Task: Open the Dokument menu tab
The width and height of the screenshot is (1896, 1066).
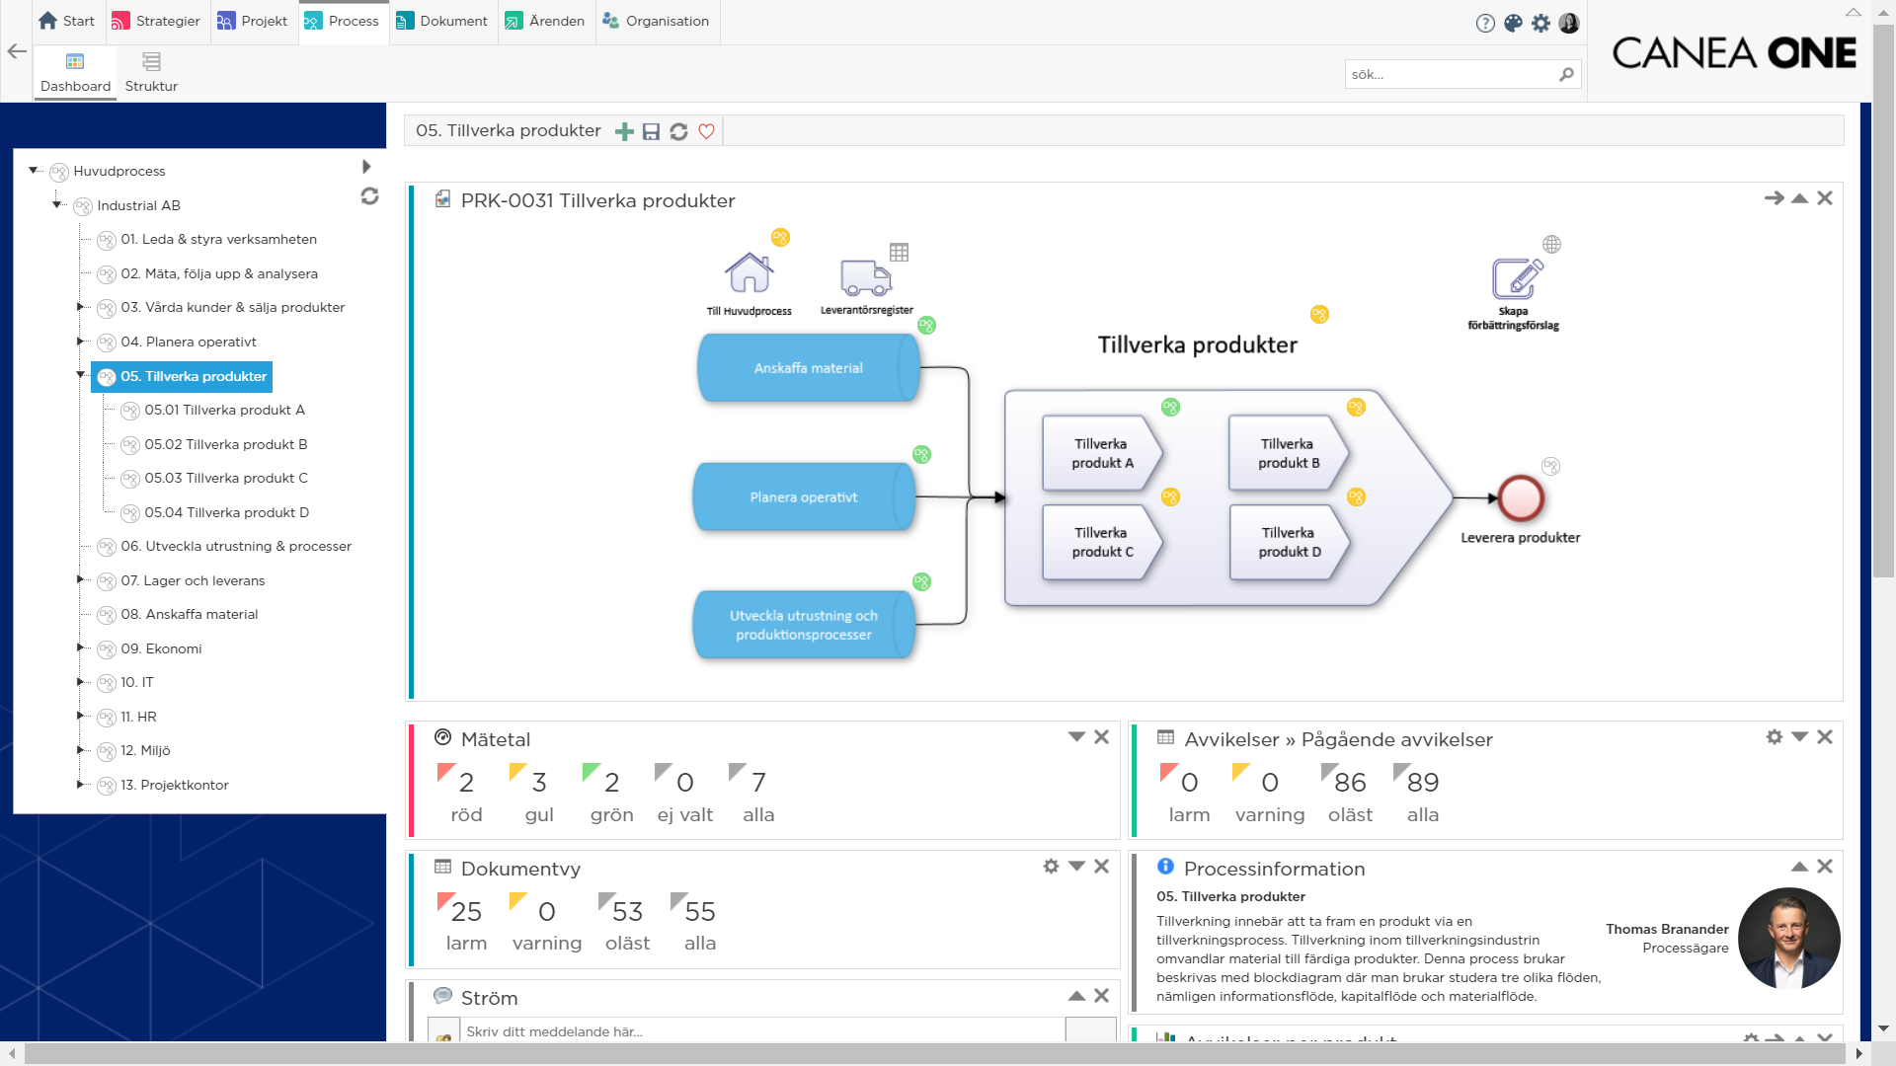Action: click(442, 21)
